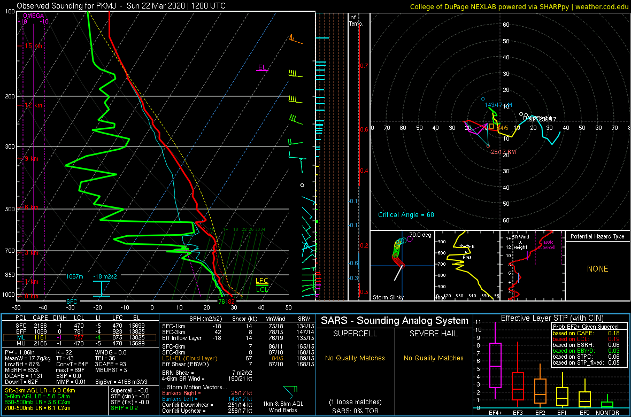Click 'Critical Angle = 68' text
The image size is (631, 417).
[x=406, y=214]
